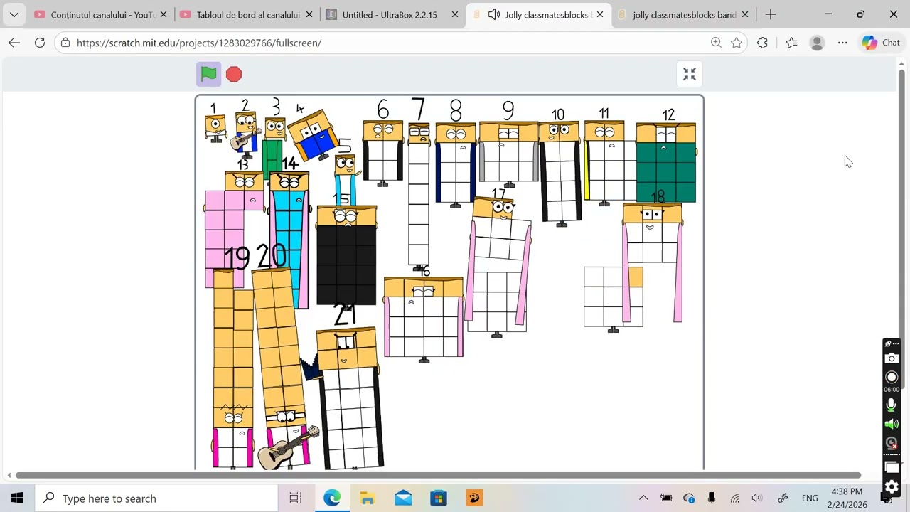
Task: Open File Explorer from taskbar
Action: pos(368,498)
